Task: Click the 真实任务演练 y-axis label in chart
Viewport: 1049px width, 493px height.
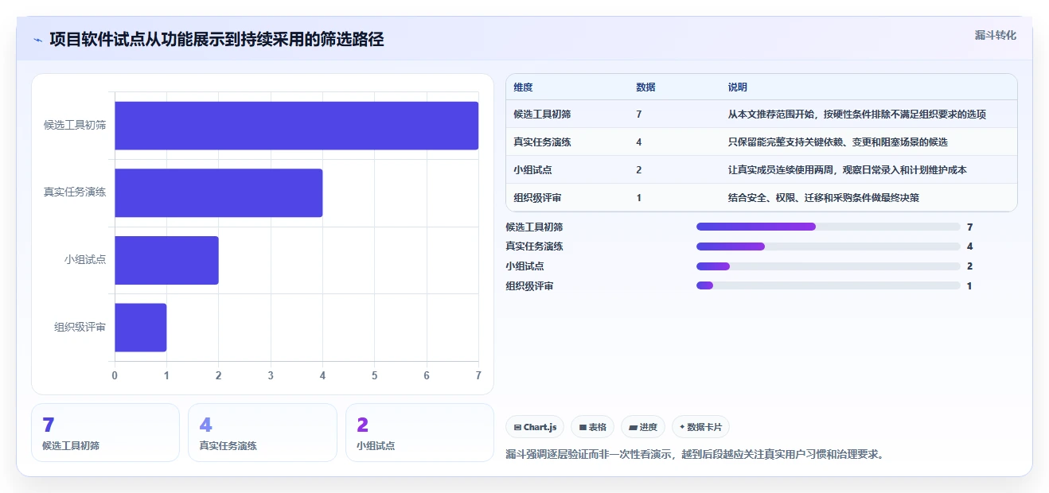Action: [75, 192]
